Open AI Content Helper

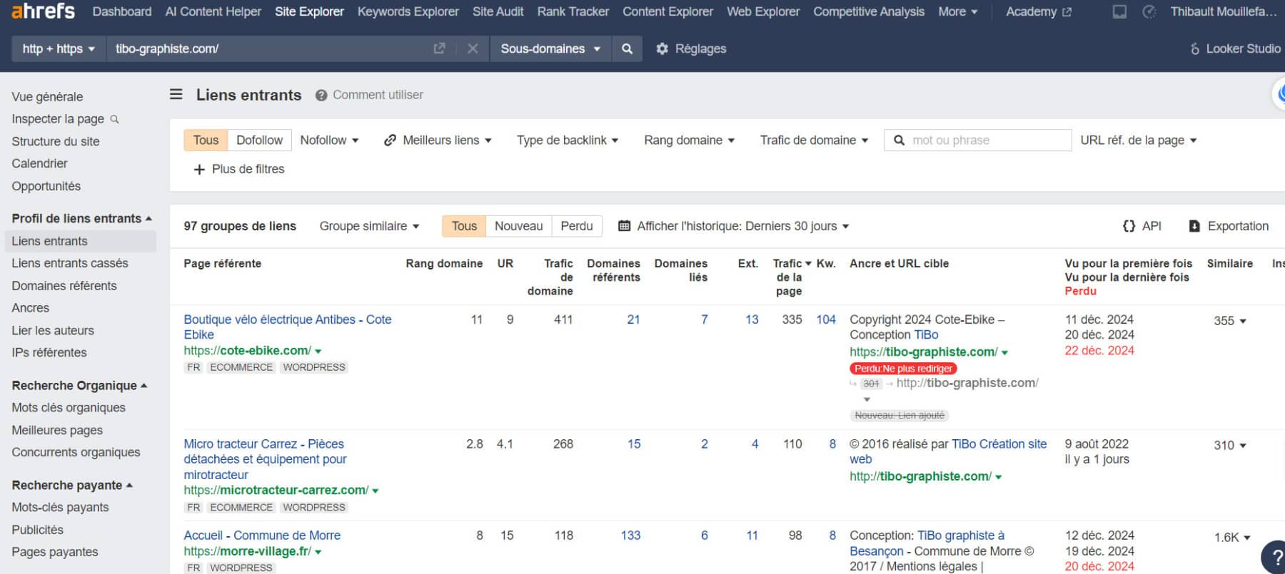pyautogui.click(x=213, y=11)
